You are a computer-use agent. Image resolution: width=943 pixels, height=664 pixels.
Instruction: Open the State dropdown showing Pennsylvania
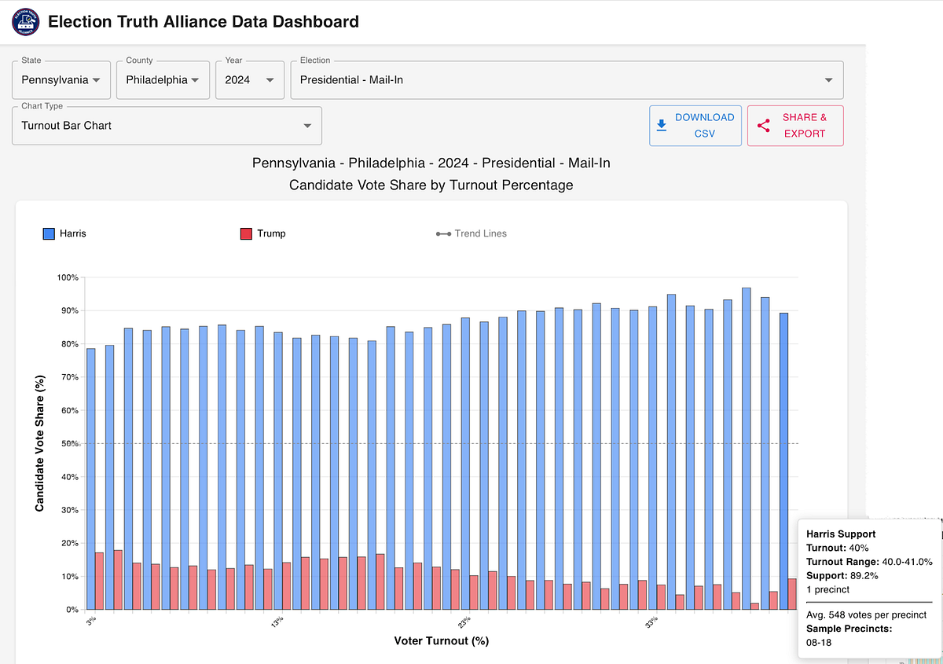(x=61, y=80)
